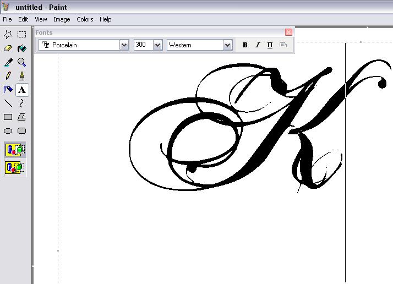Pick the Eraser tool
393x284 pixels.
pos(8,48)
